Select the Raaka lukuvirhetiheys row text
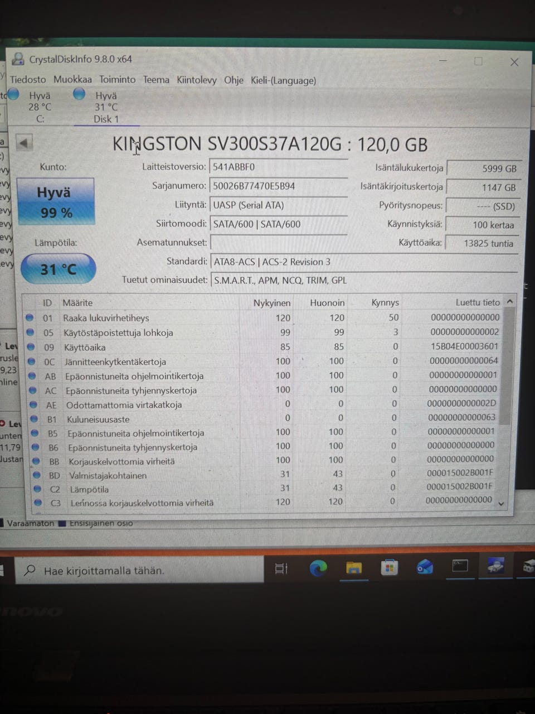 pos(106,318)
